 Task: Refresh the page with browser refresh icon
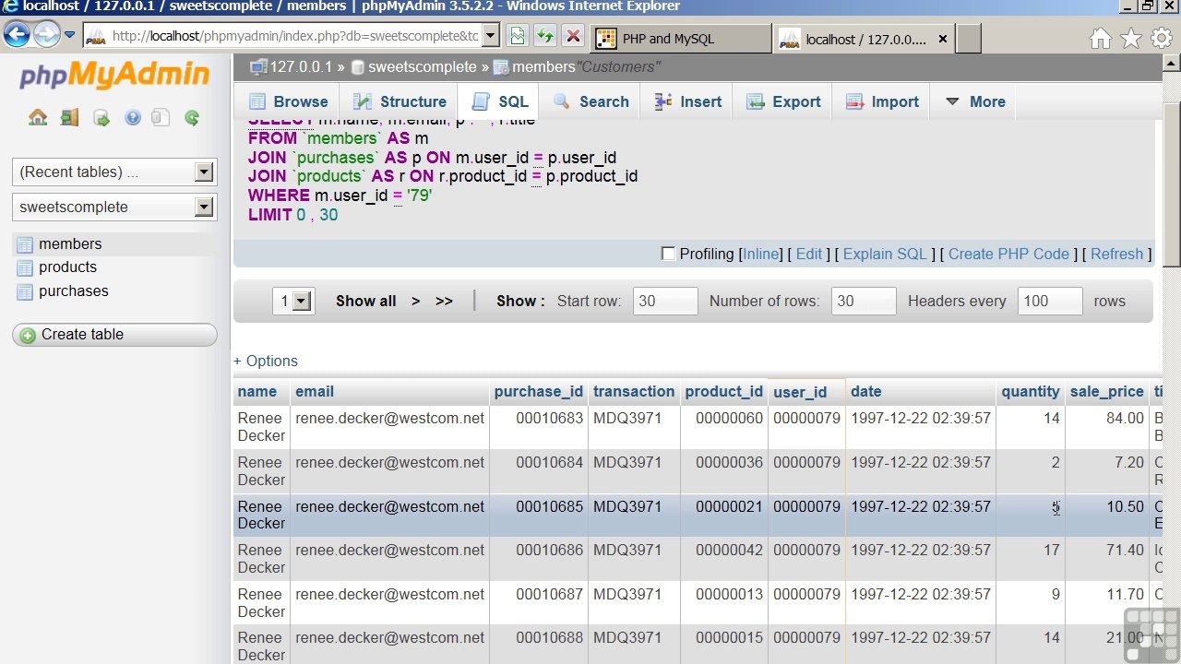pyautogui.click(x=545, y=37)
